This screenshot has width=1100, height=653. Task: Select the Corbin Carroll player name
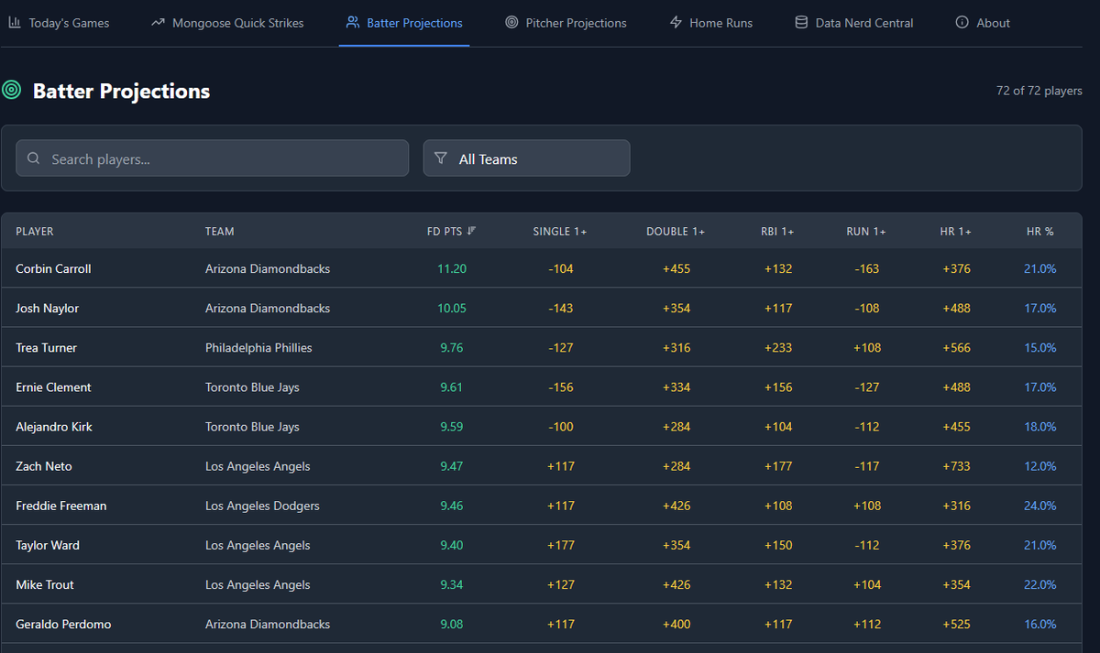[53, 269]
